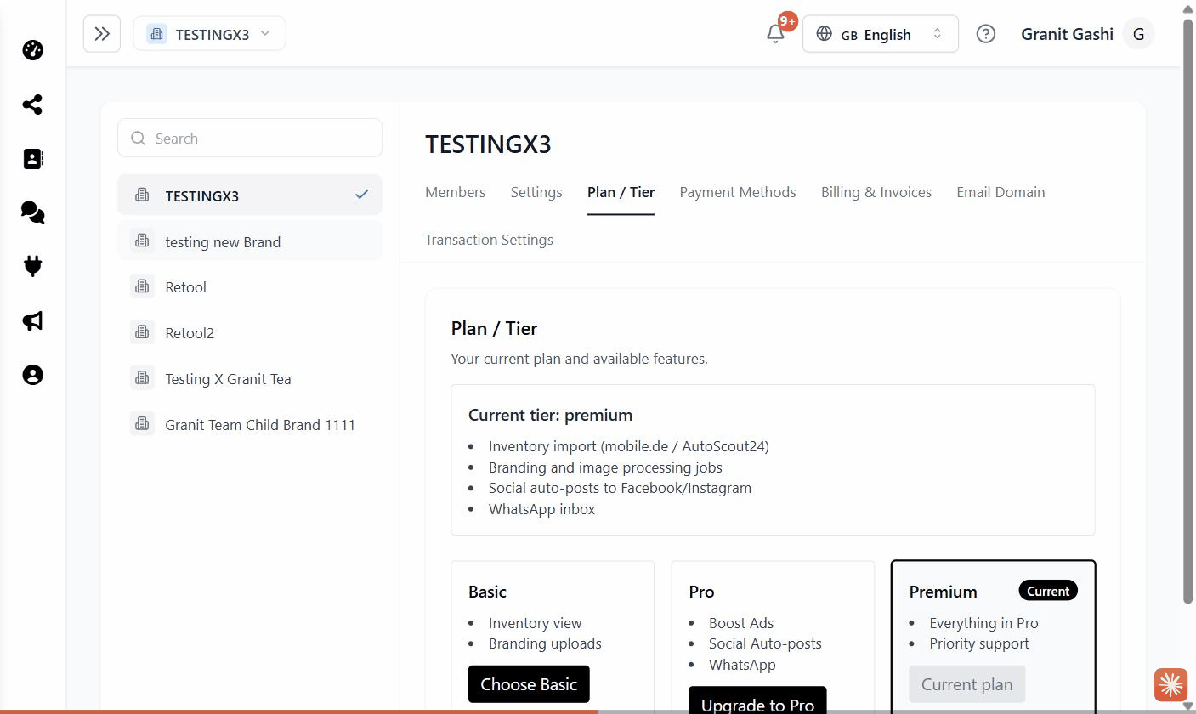This screenshot has width=1196, height=714.
Task: Click the magnifier icon in search box
Action: (x=138, y=139)
